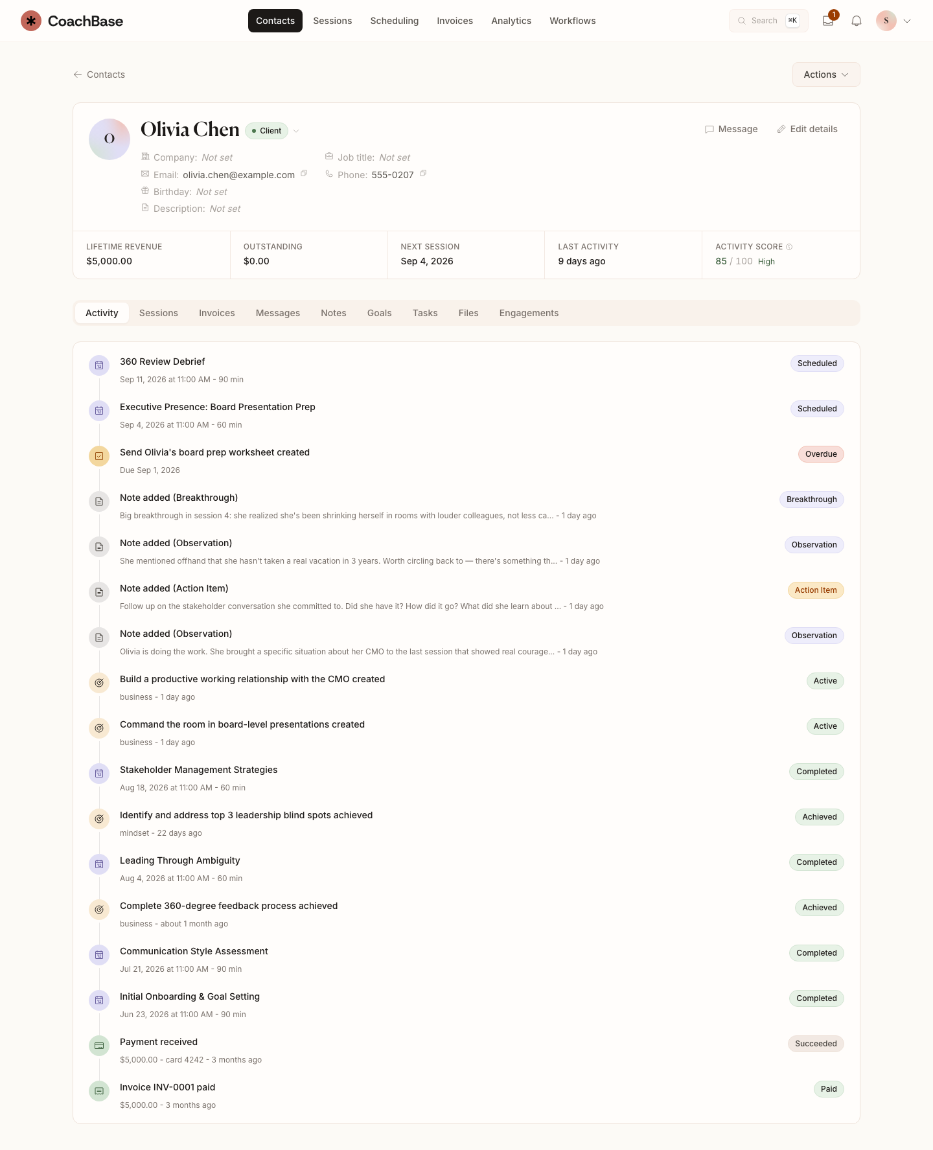Screen dimensions: 933x1150
Task: Open Analytics in the top navigation
Action: pyautogui.click(x=511, y=21)
